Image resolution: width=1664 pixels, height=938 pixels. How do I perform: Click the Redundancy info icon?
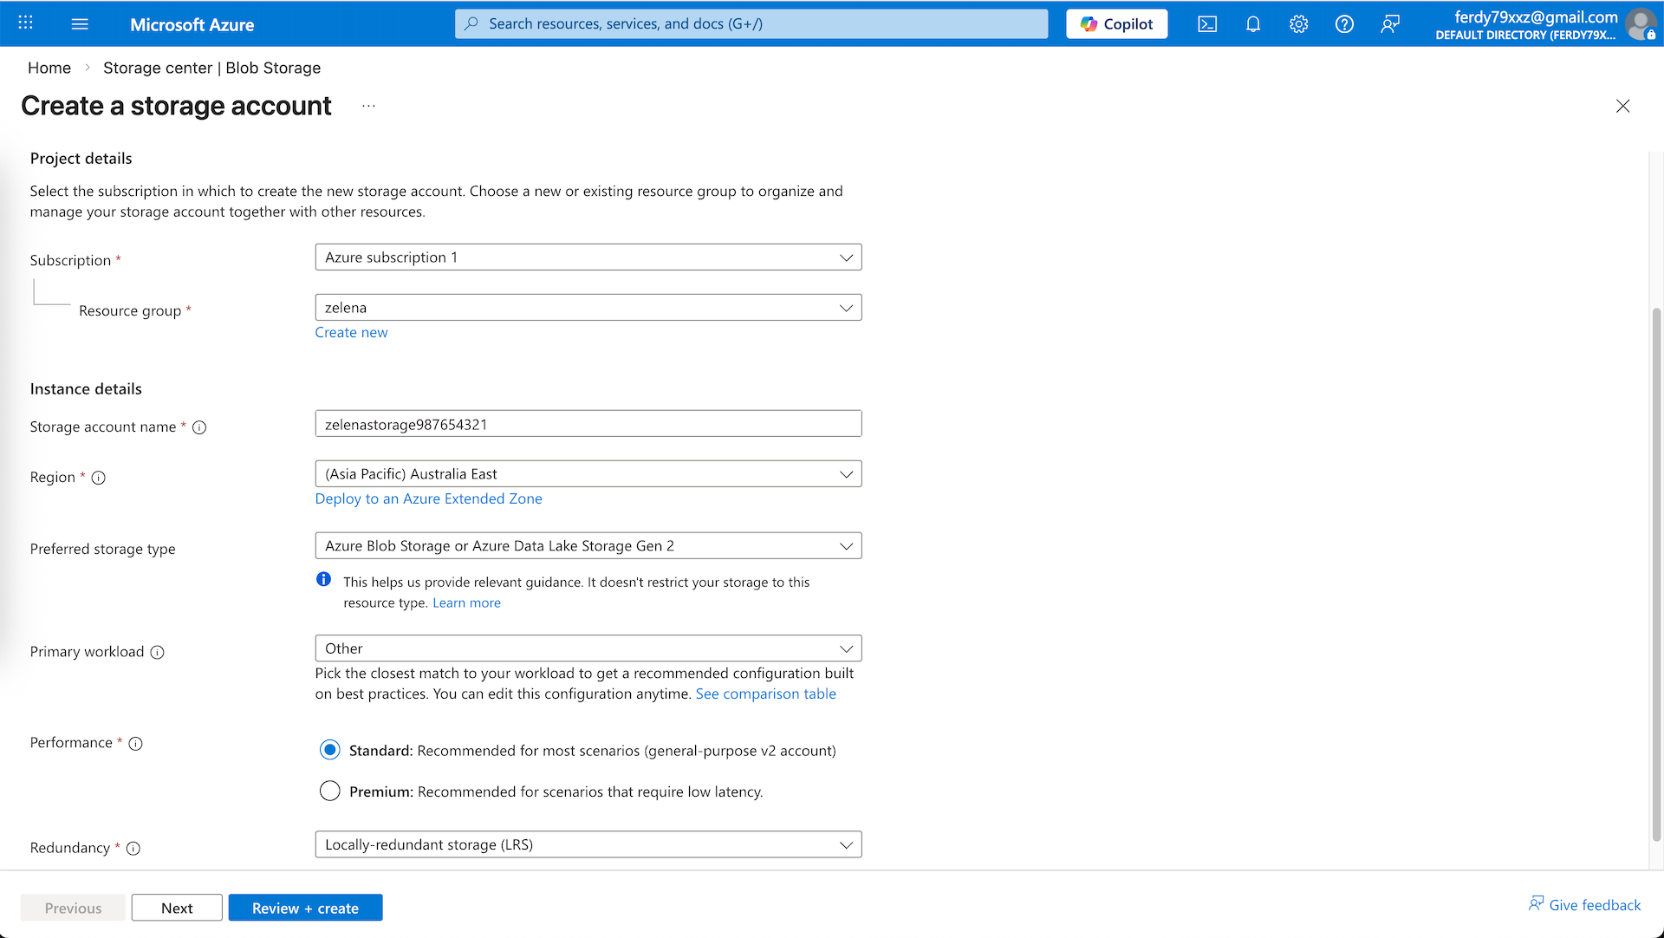tap(133, 849)
